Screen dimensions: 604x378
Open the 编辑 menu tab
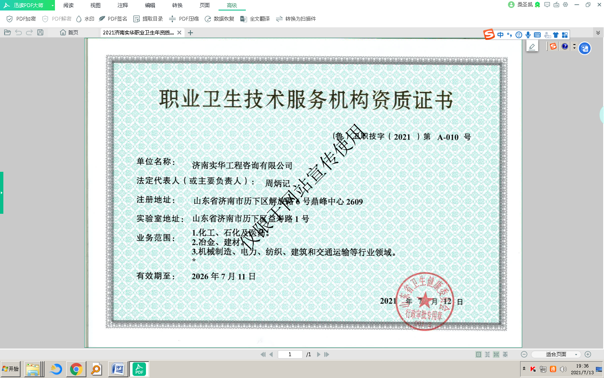pyautogui.click(x=150, y=5)
